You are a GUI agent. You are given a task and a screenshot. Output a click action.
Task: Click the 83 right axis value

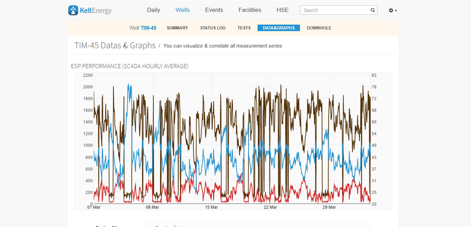tap(374, 75)
